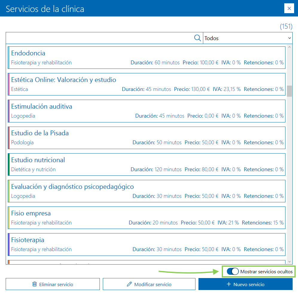Select Estética Online: Valoración y estudio
Screen dimensions: 298x296
[146, 84]
